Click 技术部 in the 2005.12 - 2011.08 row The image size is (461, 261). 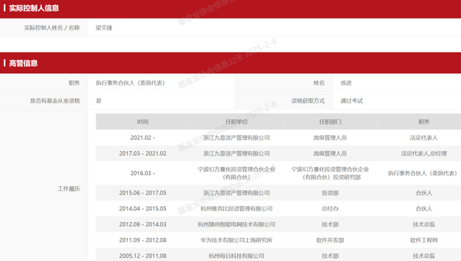coord(330,256)
